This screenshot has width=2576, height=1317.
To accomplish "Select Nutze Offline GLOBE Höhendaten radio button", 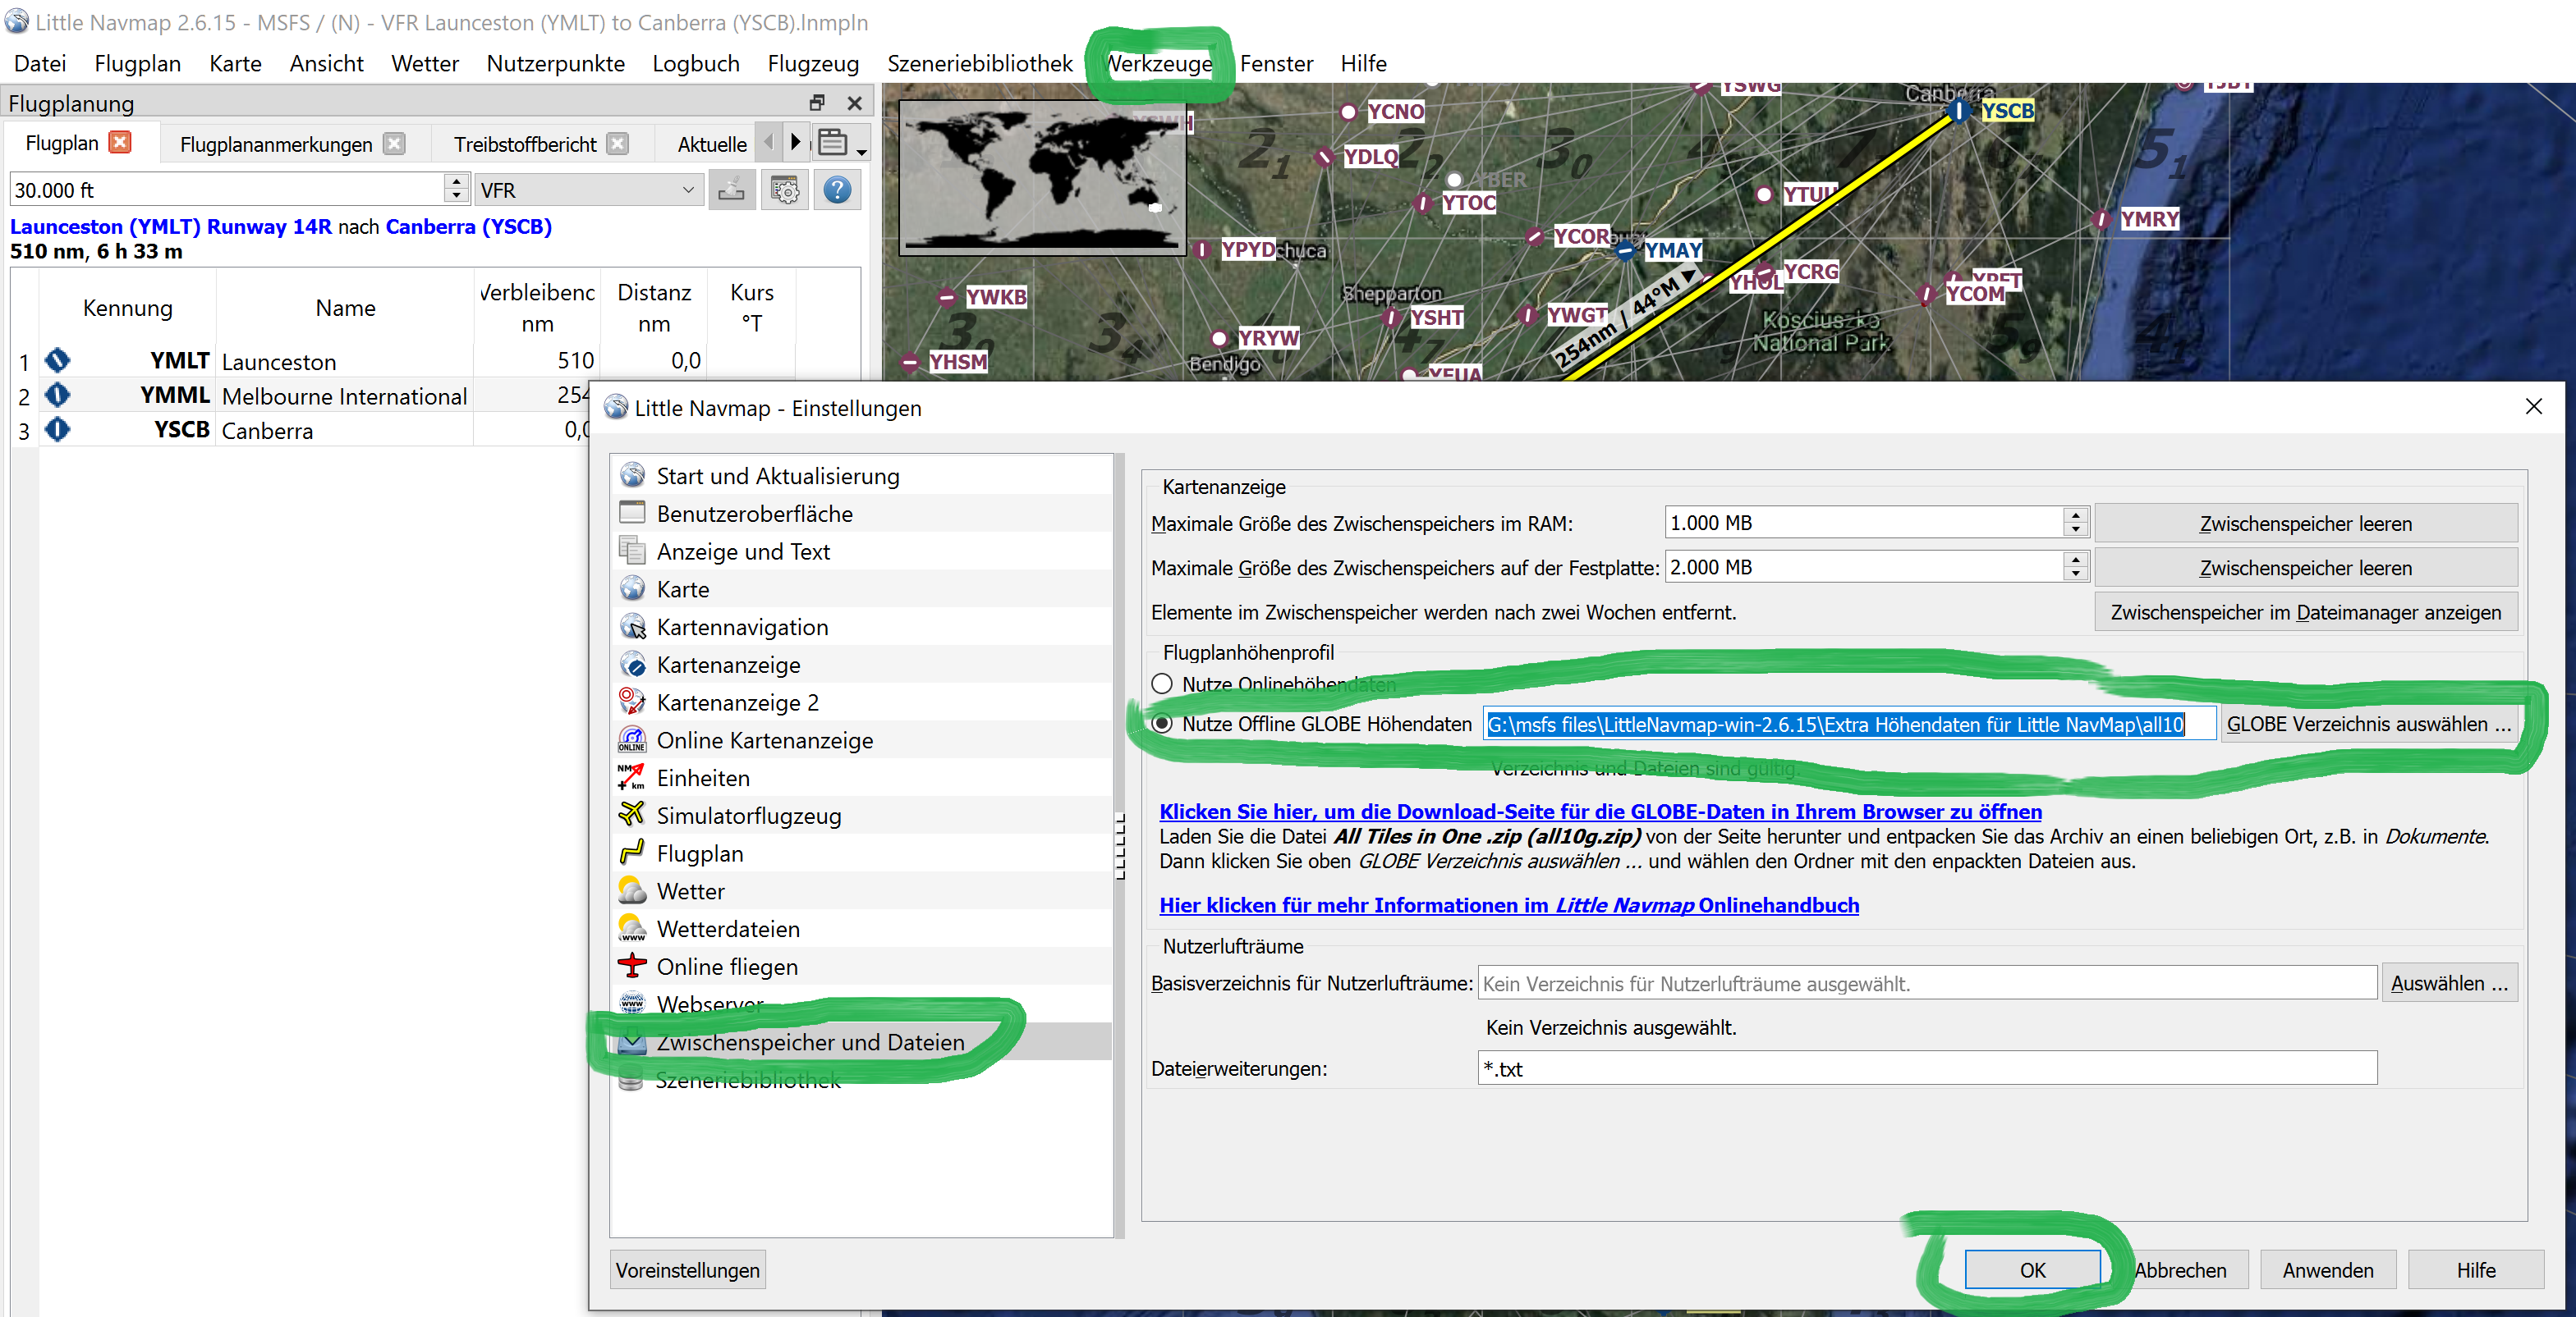I will click(1162, 724).
